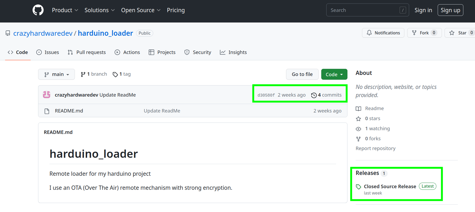Click the Go to file button
This screenshot has width=475, height=212.
302,74
